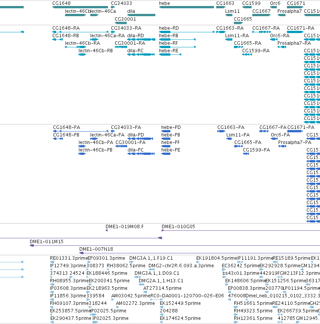Image resolution: width=320 pixels, height=324 pixels.
Task: Click transcript Prosalpha7-RA
Action: (x=294, y=43)
